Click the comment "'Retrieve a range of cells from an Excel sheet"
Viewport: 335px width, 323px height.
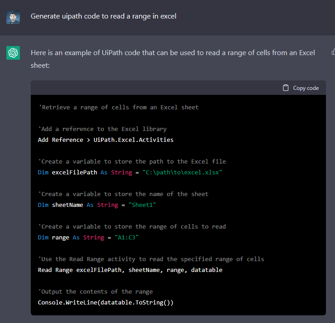(118, 108)
